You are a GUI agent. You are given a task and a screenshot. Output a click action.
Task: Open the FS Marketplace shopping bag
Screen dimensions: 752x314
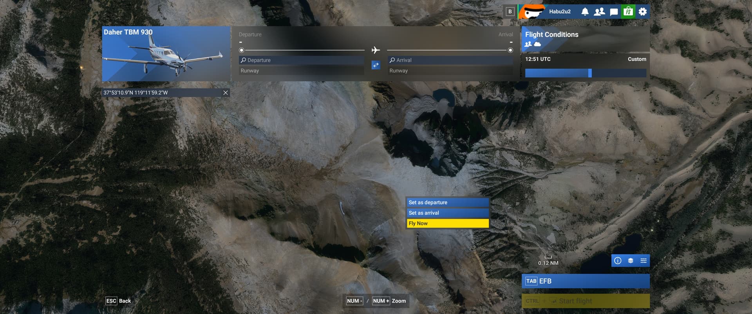(x=628, y=12)
